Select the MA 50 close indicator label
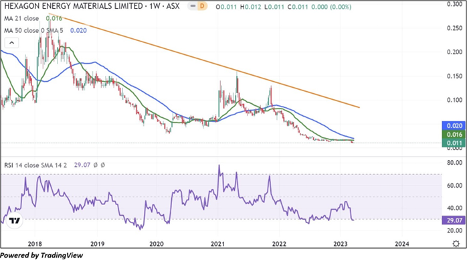The height and width of the screenshot is (260, 467). (x=33, y=30)
